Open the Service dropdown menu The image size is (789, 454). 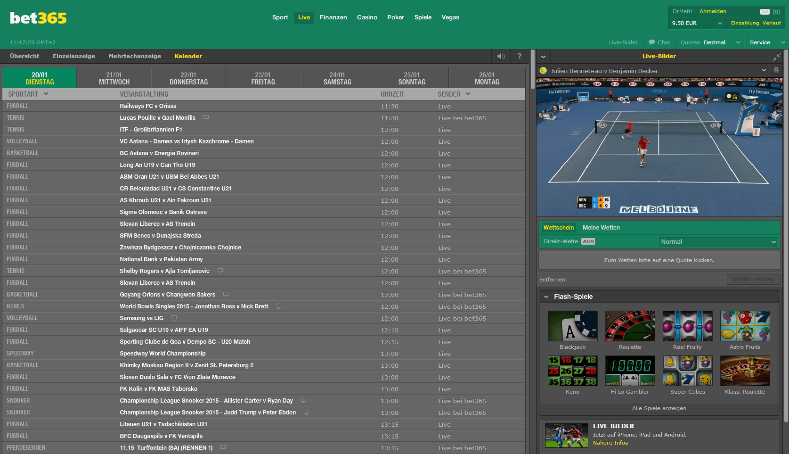click(767, 42)
